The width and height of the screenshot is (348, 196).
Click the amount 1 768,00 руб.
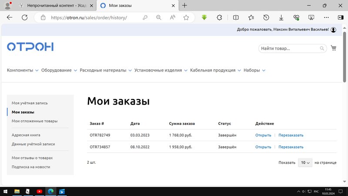181,135
